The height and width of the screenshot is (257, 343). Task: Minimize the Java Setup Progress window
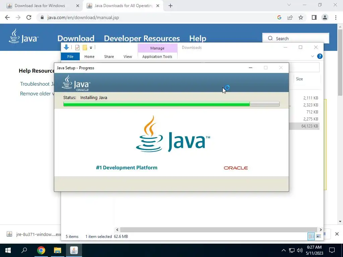251,68
